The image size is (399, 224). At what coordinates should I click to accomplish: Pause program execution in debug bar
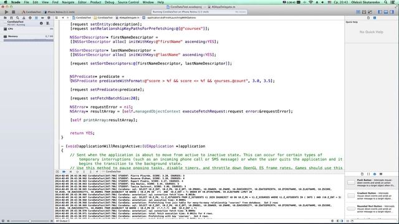pyautogui.click(x=70, y=172)
